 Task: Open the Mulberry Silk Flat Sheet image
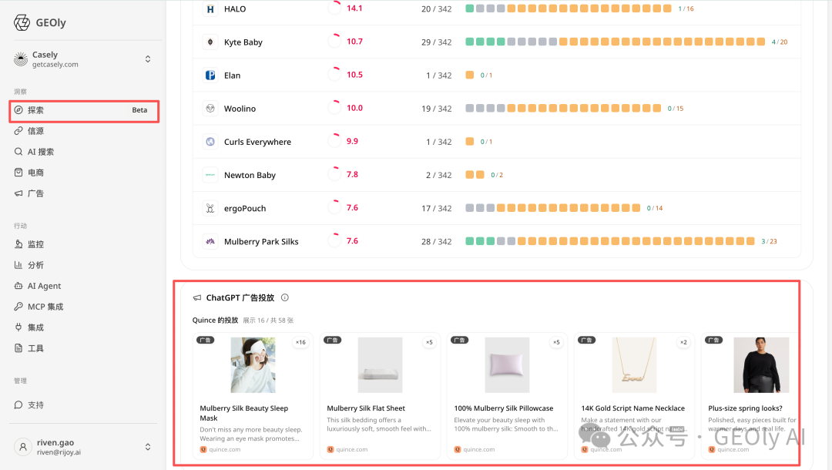[380, 365]
